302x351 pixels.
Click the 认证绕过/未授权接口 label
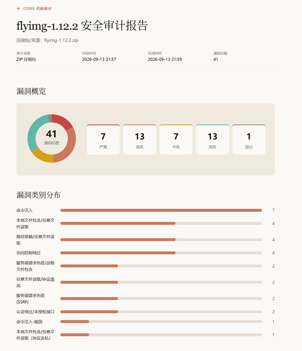(35, 312)
